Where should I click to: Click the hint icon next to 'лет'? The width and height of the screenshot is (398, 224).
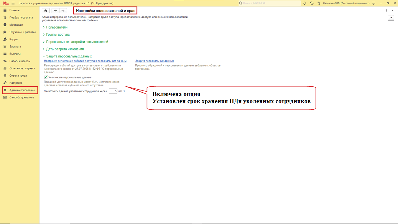[124, 91]
